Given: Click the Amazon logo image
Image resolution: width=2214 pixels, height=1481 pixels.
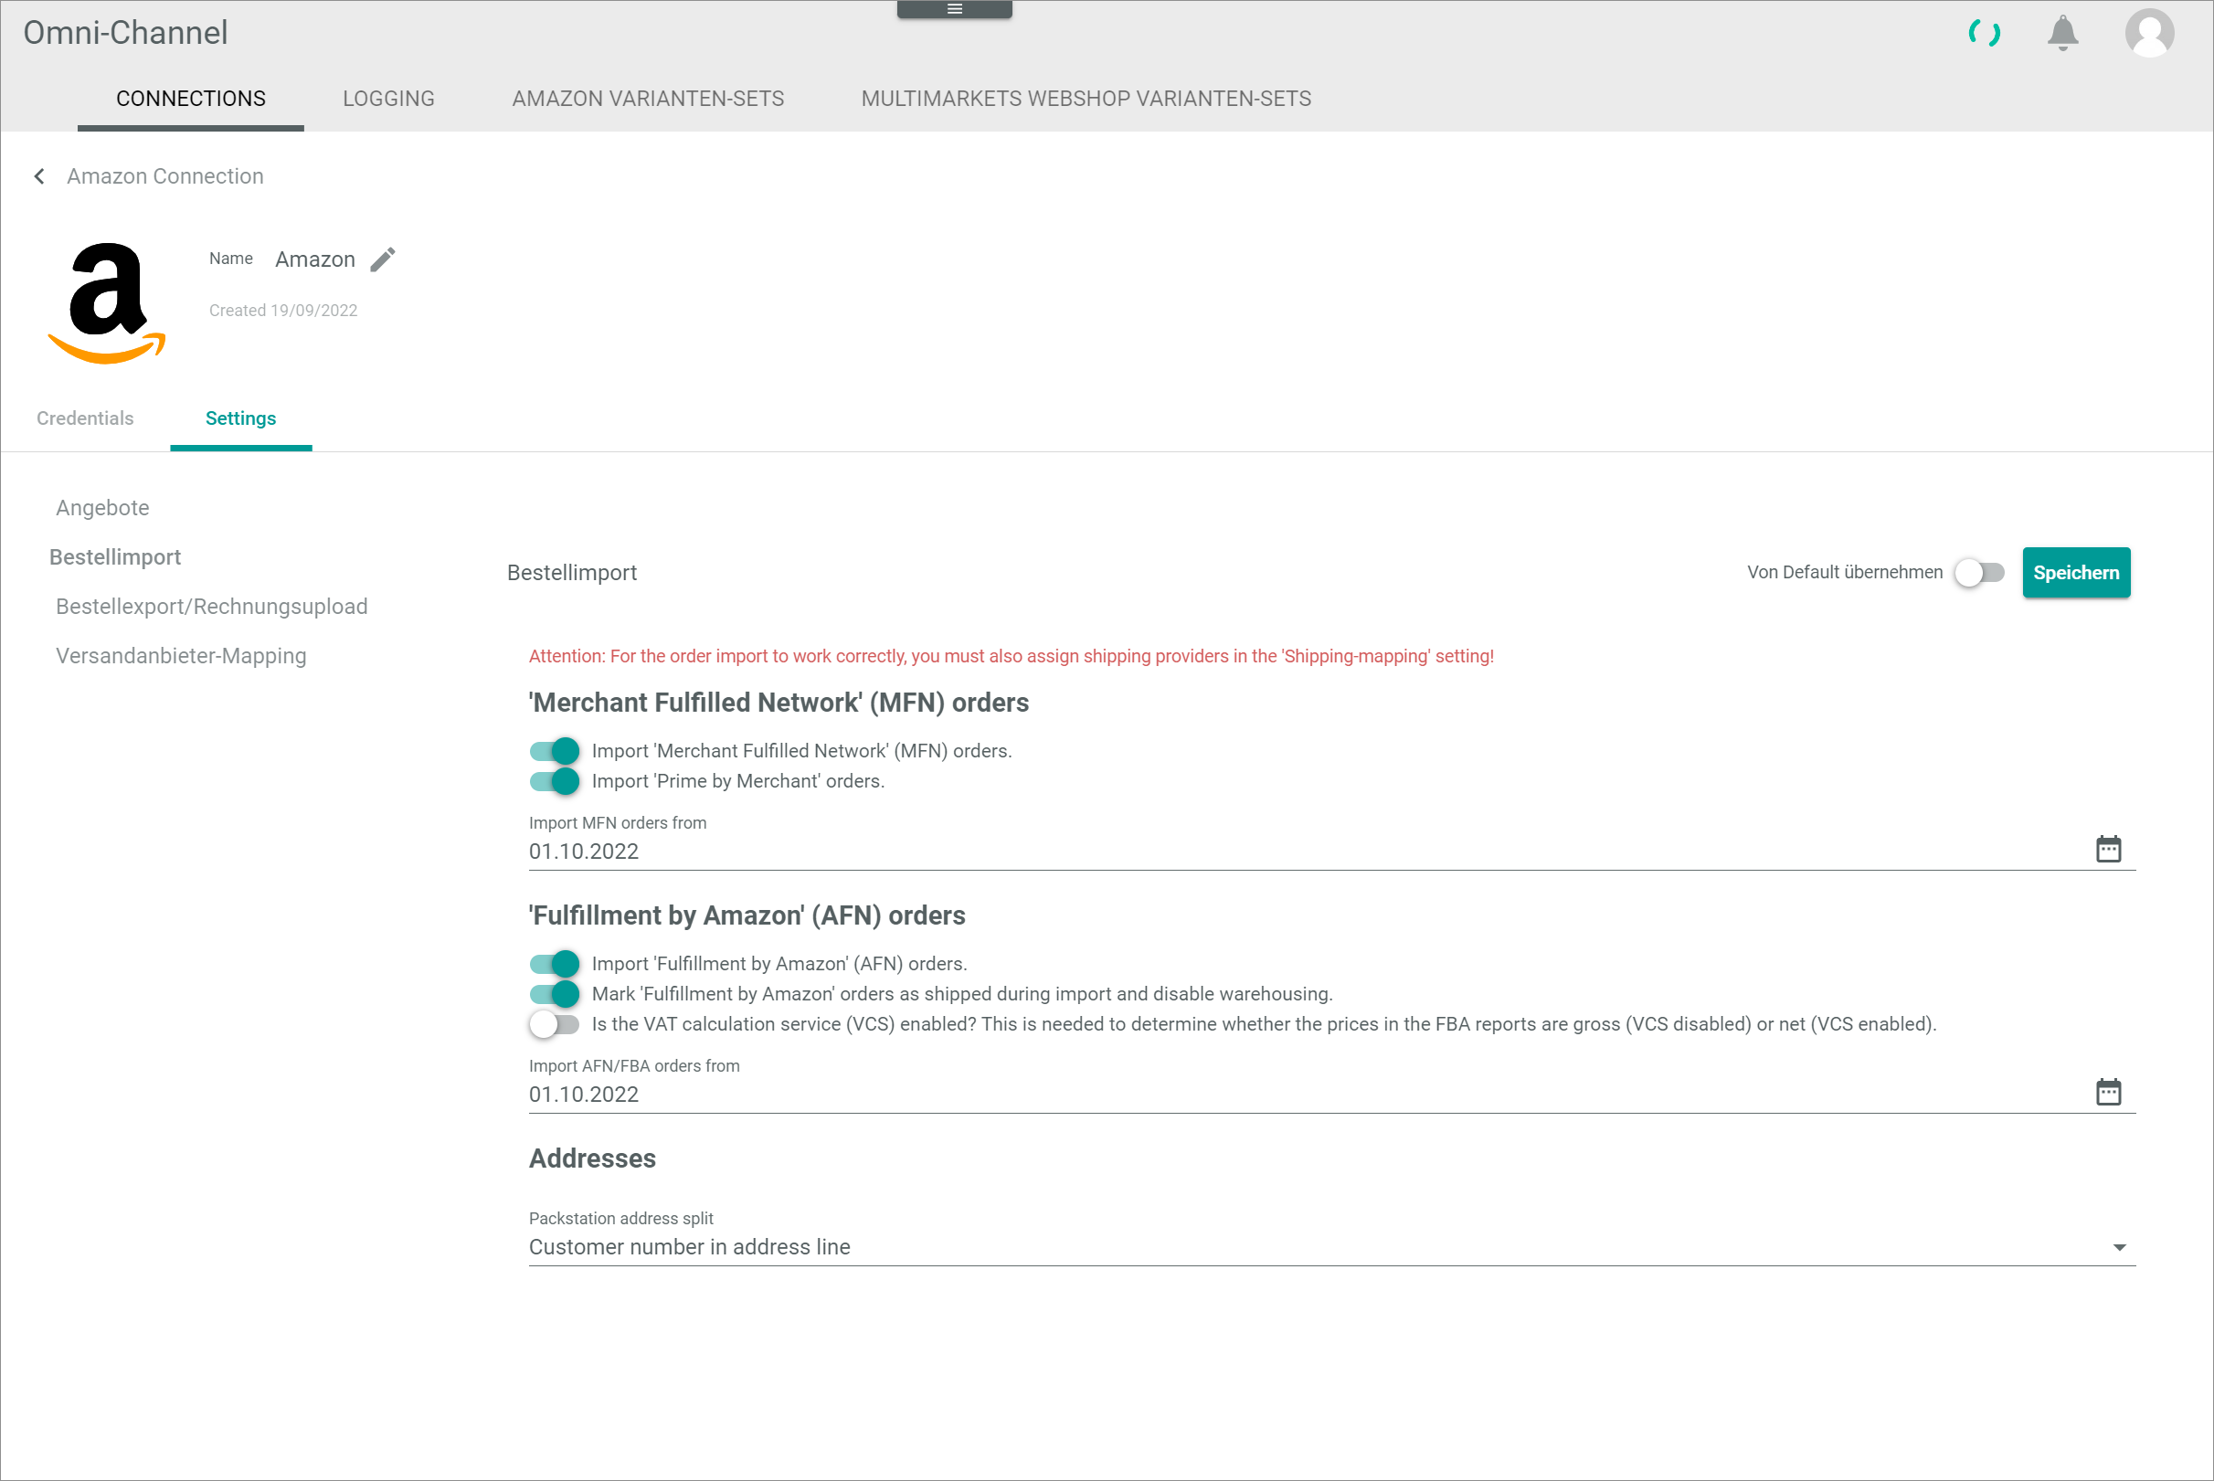Looking at the screenshot, I should coord(107,302).
